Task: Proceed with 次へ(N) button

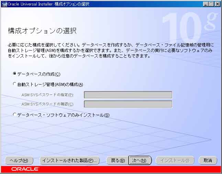Action: click(x=140, y=161)
